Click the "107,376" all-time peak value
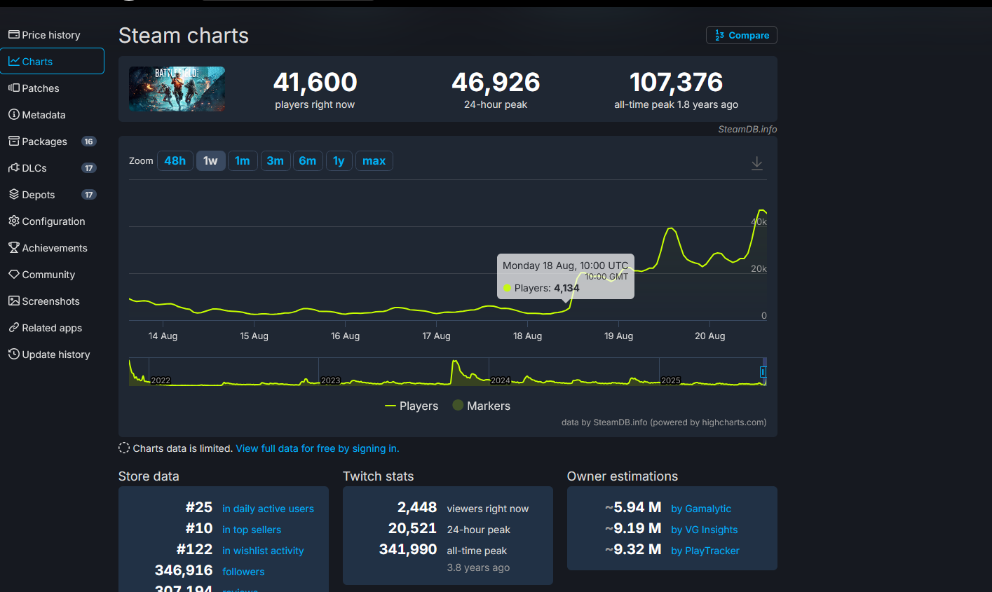 [676, 82]
